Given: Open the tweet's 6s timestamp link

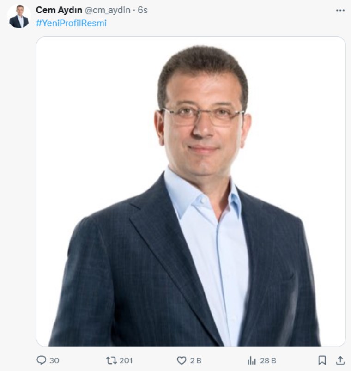Looking at the screenshot, I should coord(143,10).
